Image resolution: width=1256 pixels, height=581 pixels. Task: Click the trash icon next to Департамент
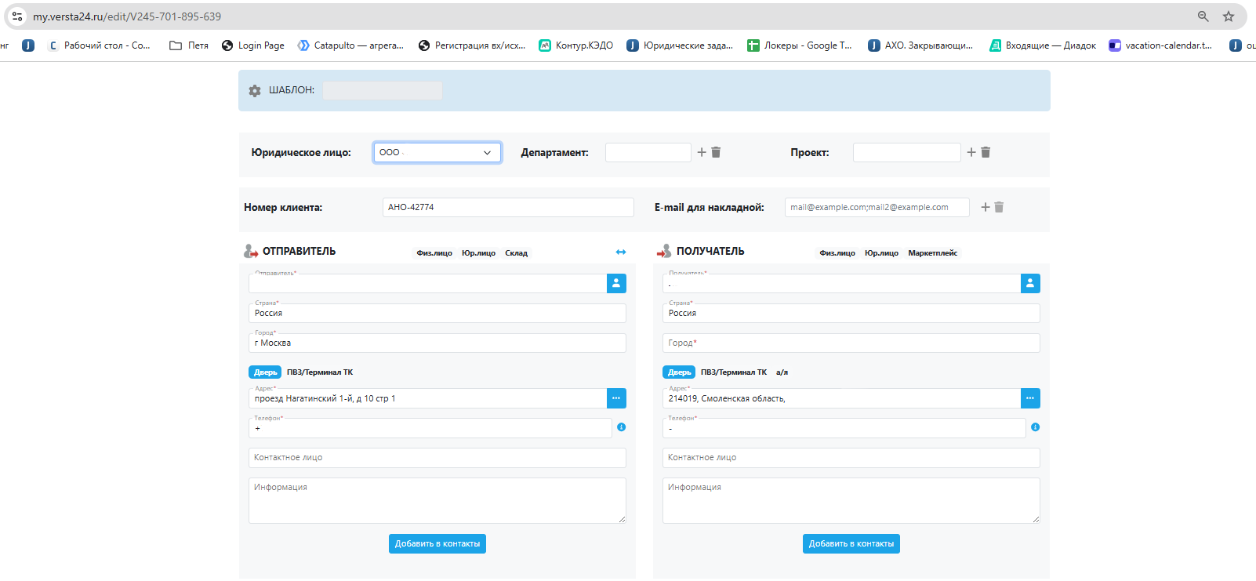716,152
